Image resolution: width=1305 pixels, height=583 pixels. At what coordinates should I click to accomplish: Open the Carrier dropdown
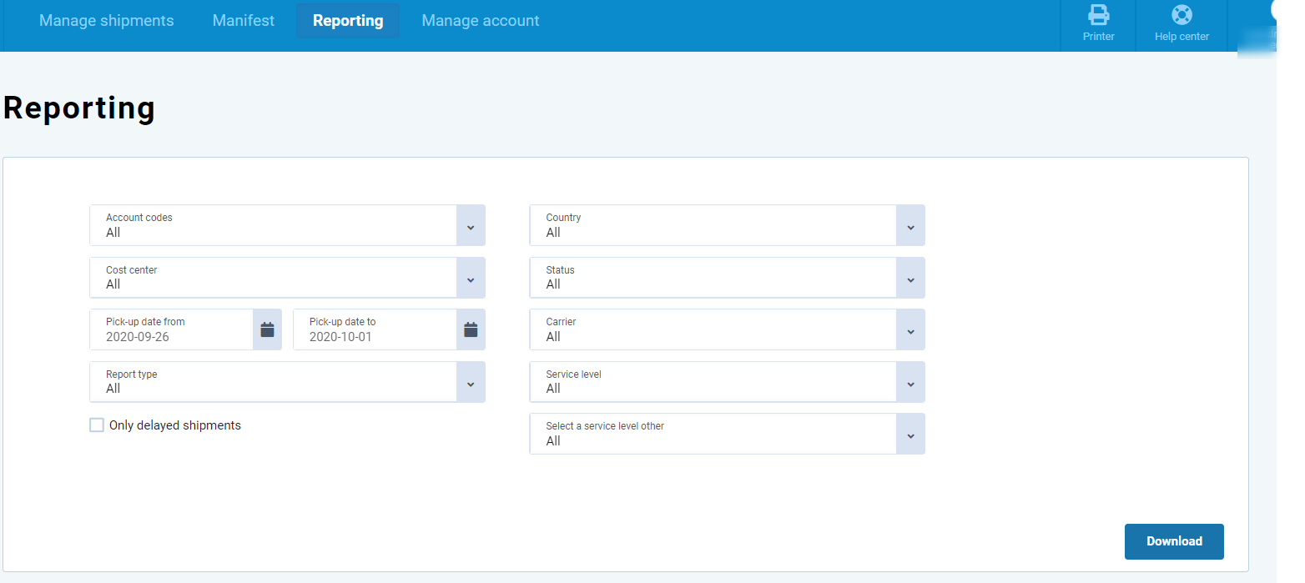pyautogui.click(x=910, y=330)
